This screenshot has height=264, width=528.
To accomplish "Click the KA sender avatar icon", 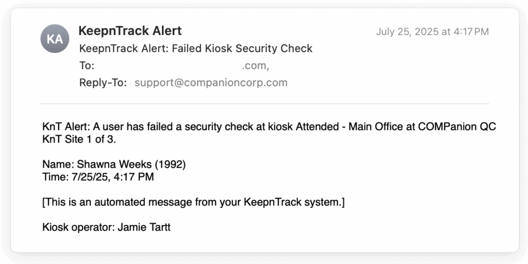I will tap(55, 39).
